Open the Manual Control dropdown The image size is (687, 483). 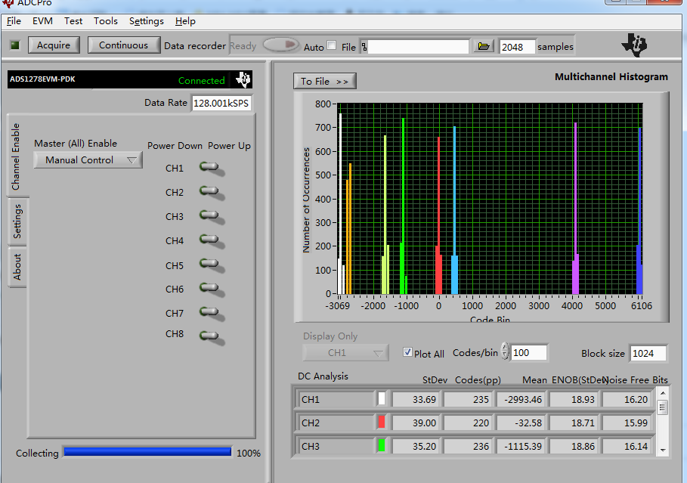pos(88,160)
